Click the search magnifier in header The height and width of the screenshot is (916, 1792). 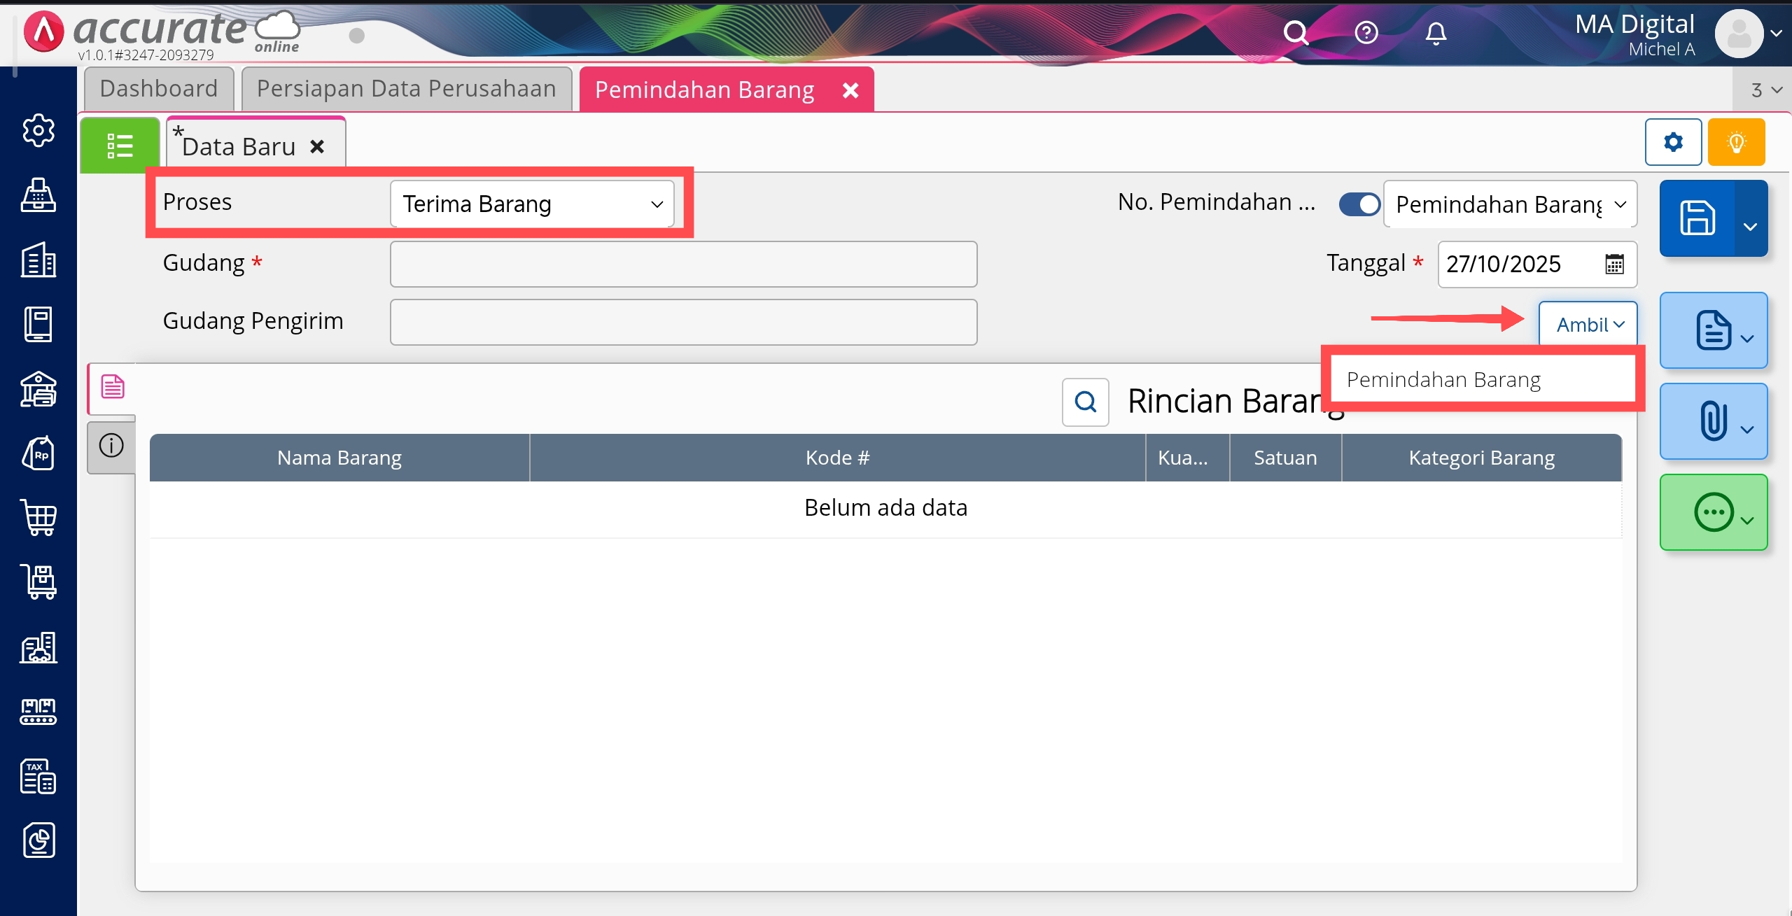click(1295, 33)
